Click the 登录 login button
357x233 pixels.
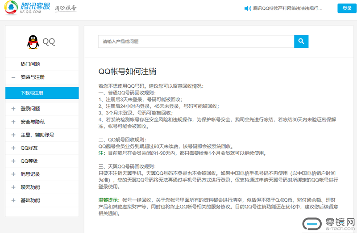347,8
